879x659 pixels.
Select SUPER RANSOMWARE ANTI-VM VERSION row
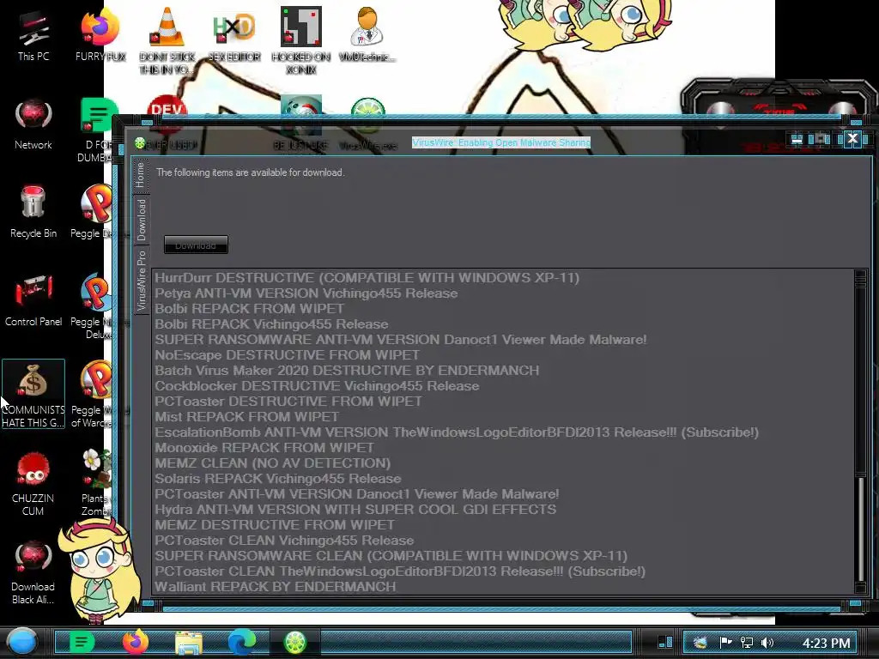(502, 340)
